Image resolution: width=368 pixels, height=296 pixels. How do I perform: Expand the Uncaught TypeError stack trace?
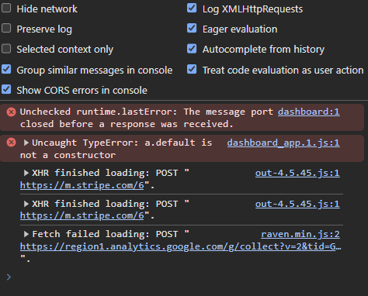click(x=26, y=143)
